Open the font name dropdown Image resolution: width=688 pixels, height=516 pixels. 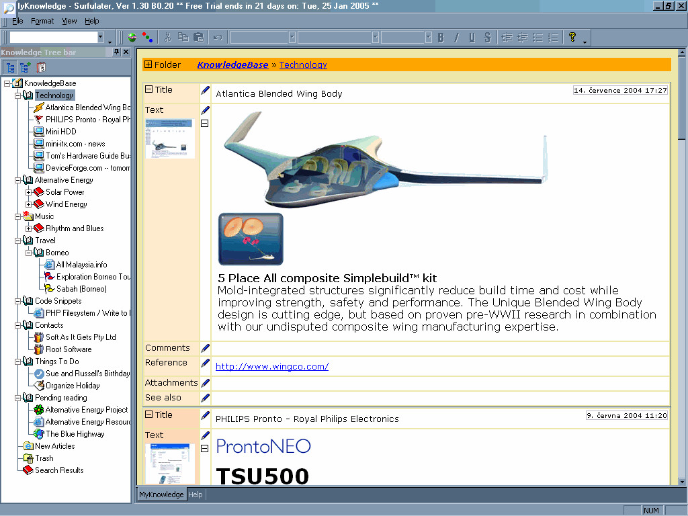point(375,38)
